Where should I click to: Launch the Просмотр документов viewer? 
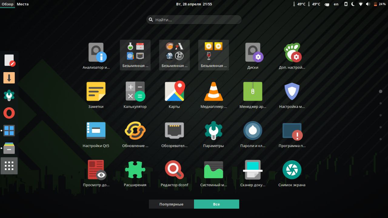point(96,173)
